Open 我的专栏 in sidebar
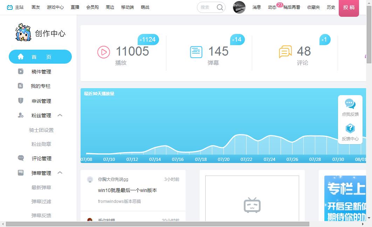 click(41, 86)
